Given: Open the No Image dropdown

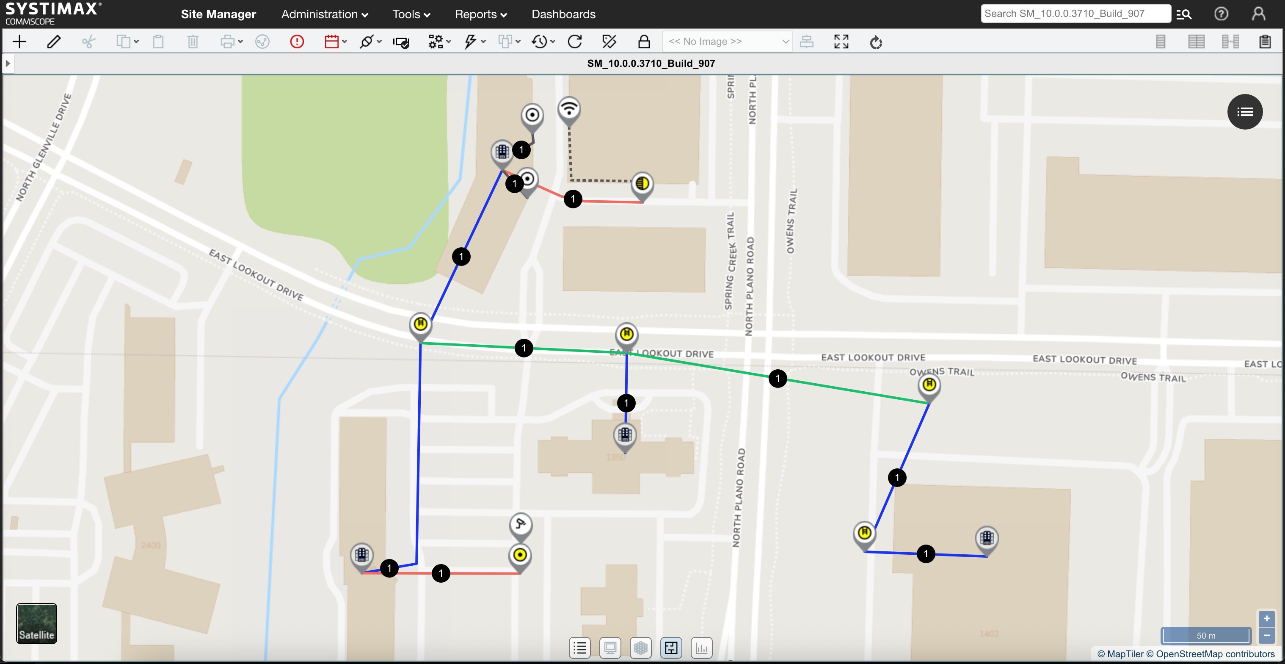Looking at the screenshot, I should 727,41.
